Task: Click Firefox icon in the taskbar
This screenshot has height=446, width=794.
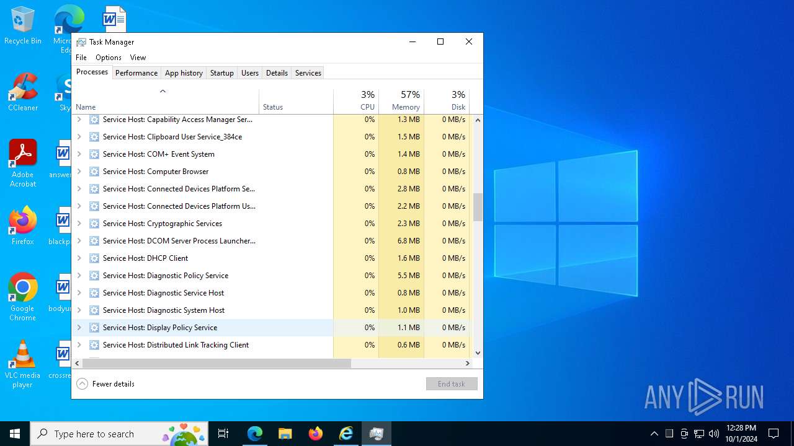Action: 316,434
